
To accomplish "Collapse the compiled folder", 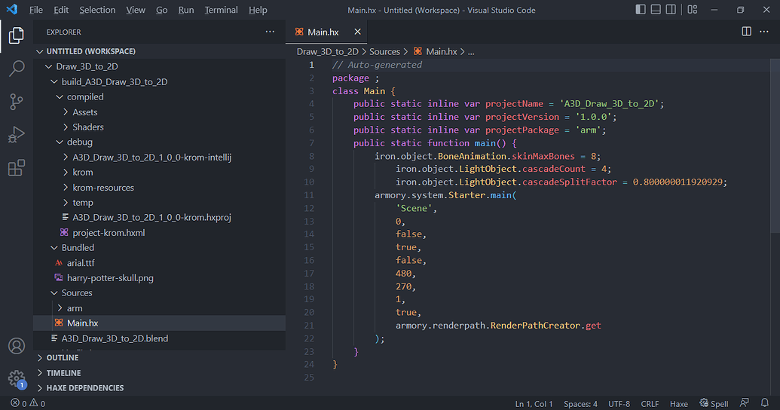I will pyautogui.click(x=159, y=96).
